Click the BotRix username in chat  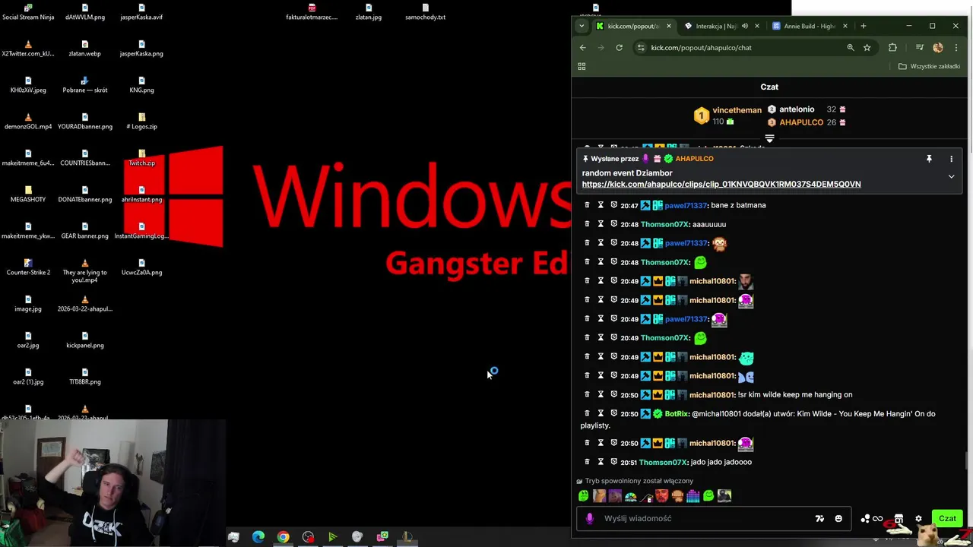tap(677, 414)
